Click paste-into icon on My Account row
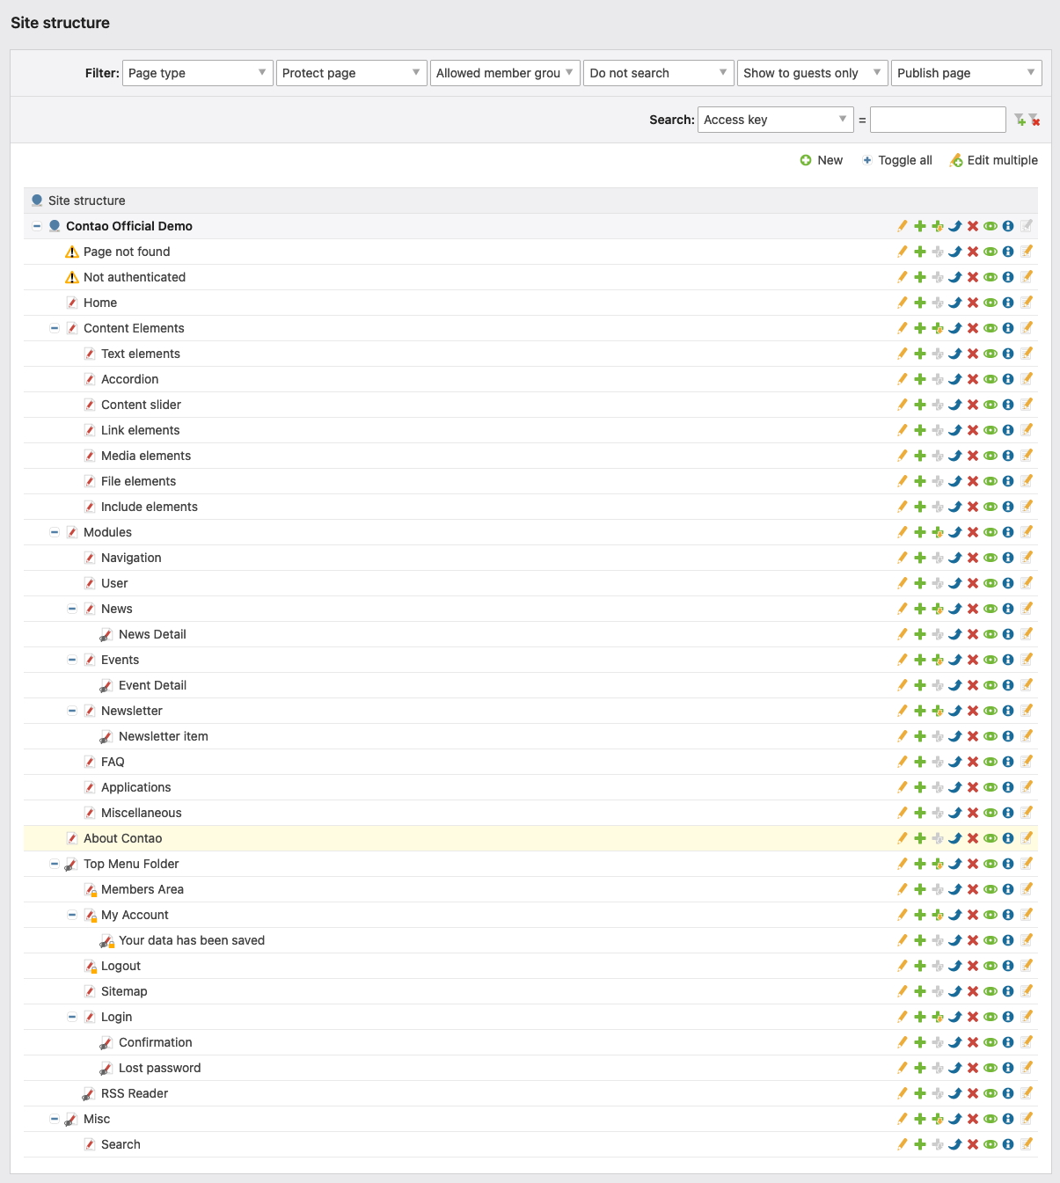Screen dimensions: 1060x1183 tap(938, 915)
